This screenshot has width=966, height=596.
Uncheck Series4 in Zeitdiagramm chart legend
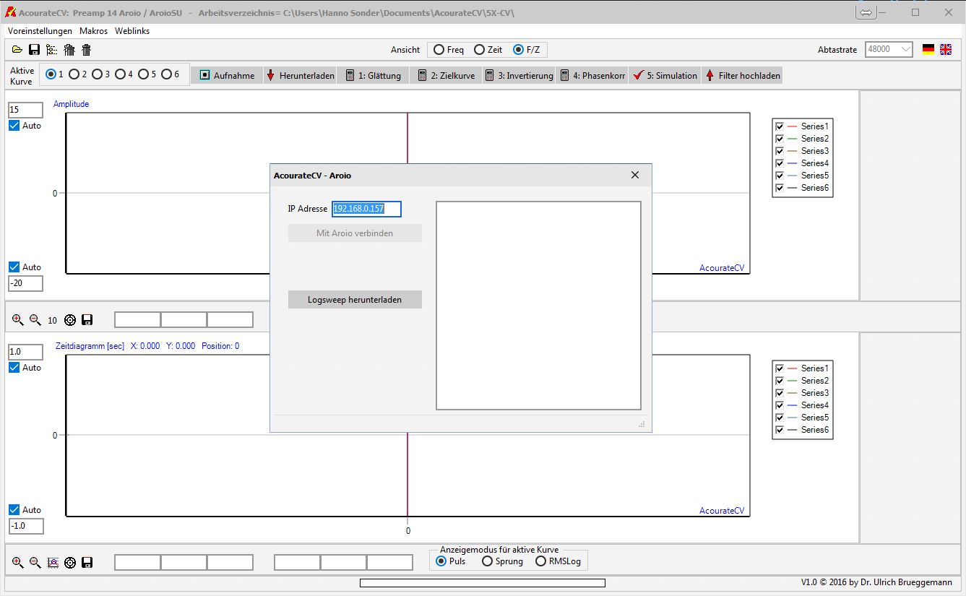[x=780, y=405]
